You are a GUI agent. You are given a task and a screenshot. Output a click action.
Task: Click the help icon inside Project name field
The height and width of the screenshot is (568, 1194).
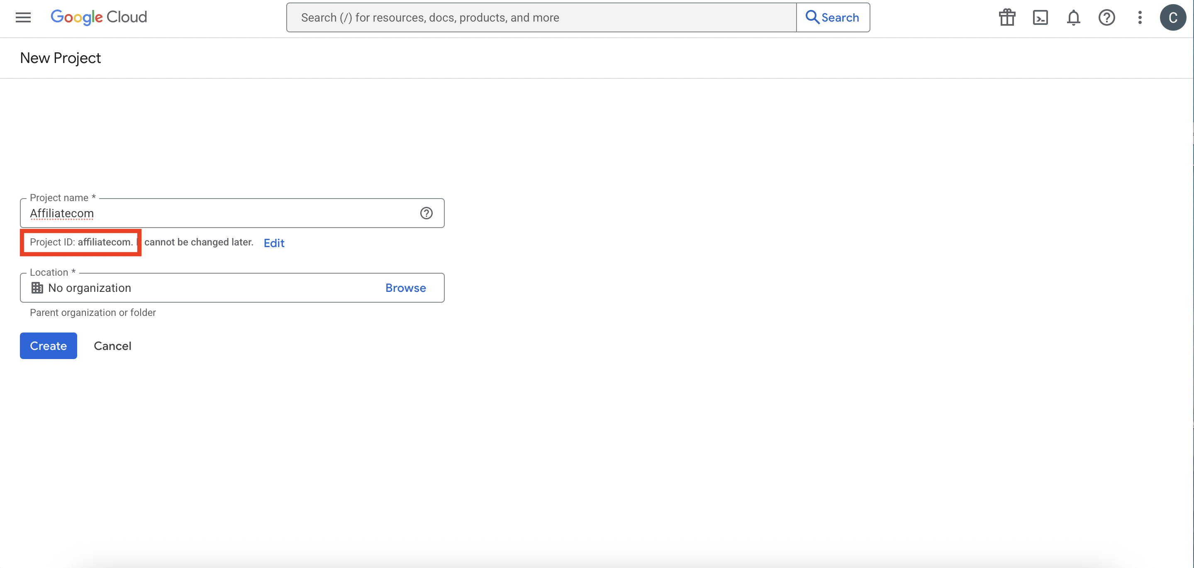point(426,213)
